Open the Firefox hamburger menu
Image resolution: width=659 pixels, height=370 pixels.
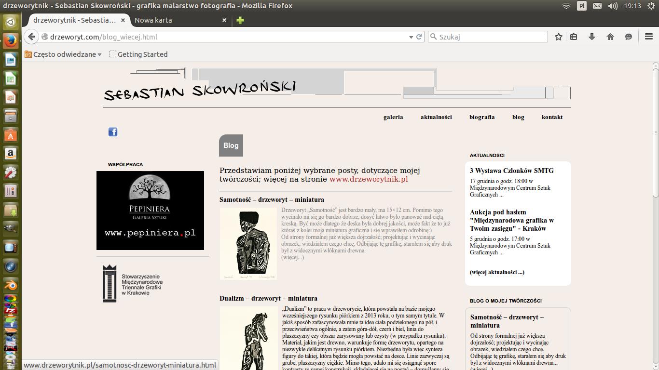coord(649,37)
